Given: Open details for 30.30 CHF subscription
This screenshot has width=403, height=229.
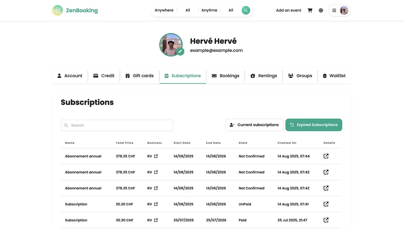Looking at the screenshot, I should (x=326, y=220).
